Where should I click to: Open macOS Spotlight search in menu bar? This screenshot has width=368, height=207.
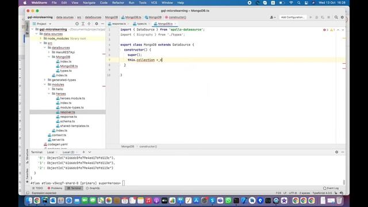point(299,3)
